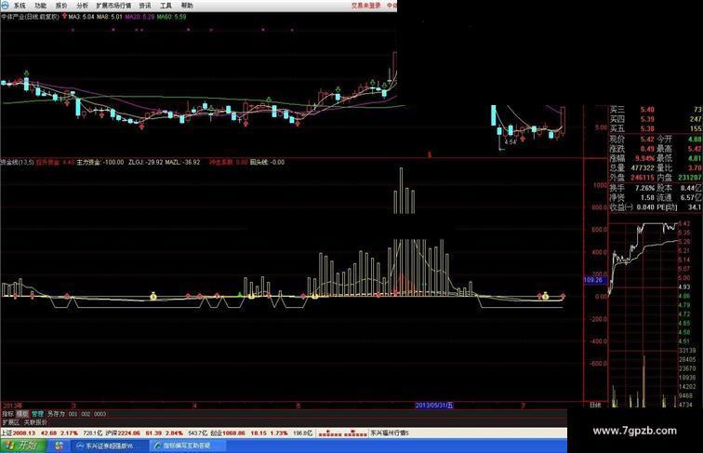703x453 pixels.
Task: Select the 模板 tab at bottom
Action: tap(22, 414)
